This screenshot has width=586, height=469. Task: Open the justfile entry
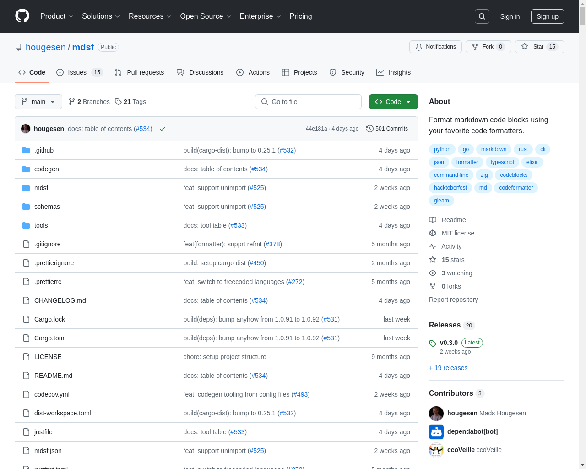pyautogui.click(x=43, y=432)
